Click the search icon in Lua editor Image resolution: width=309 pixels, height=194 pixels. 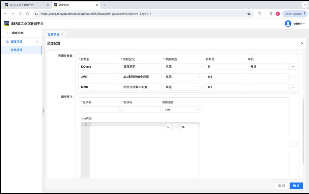pos(168,127)
